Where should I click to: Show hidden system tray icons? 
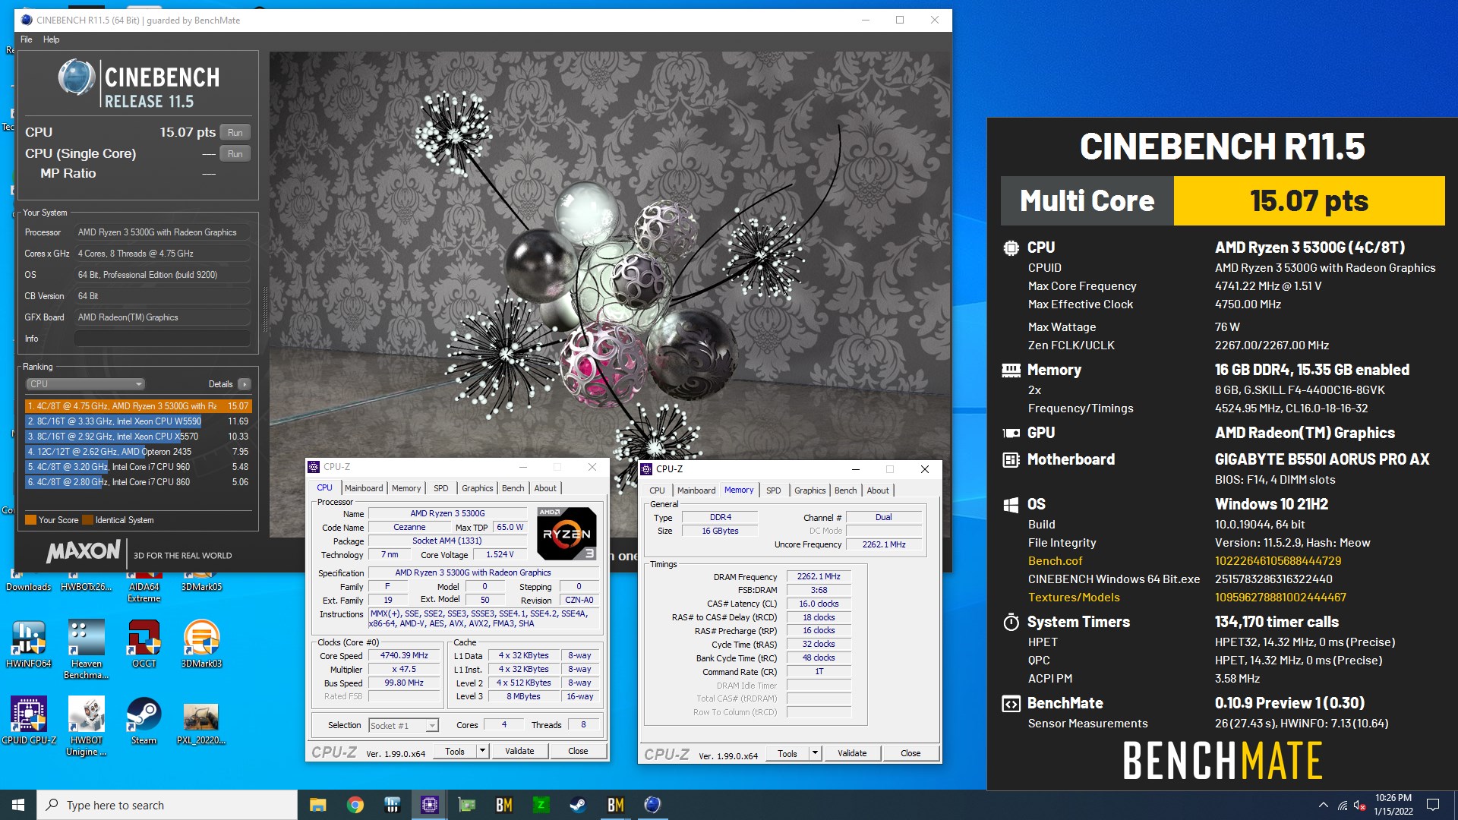1323,805
